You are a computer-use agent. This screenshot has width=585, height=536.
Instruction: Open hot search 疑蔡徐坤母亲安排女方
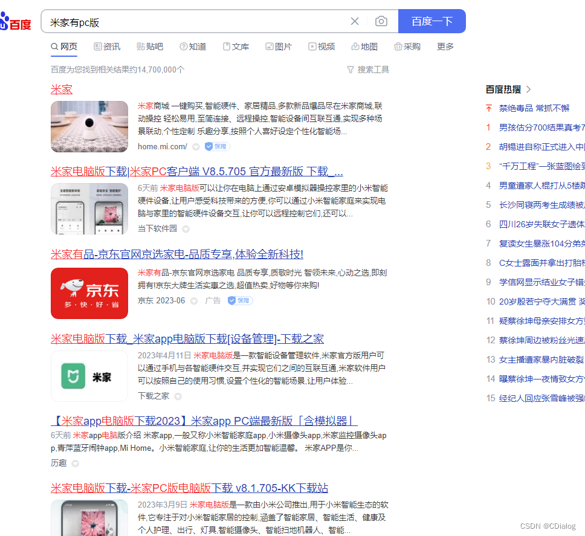point(542,321)
